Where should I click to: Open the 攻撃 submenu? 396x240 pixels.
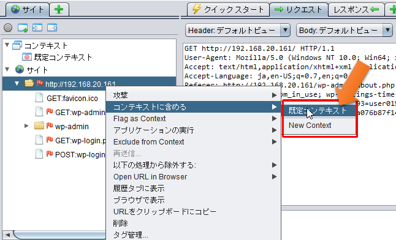194,95
